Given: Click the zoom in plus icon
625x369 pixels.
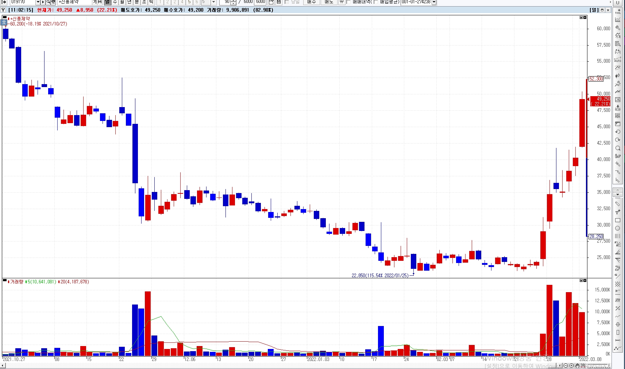Looking at the screenshot, I should [x=571, y=366].
